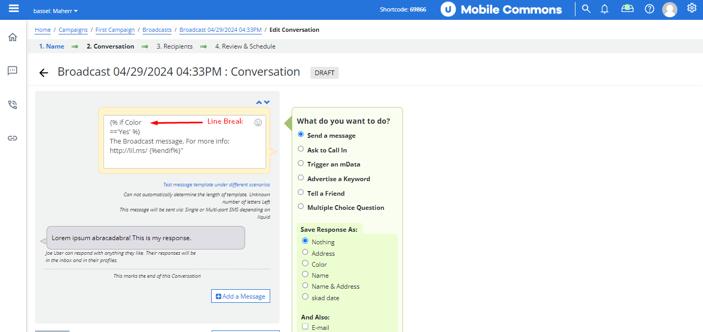Open the help question mark icon
The height and width of the screenshot is (332, 703).
649,9
